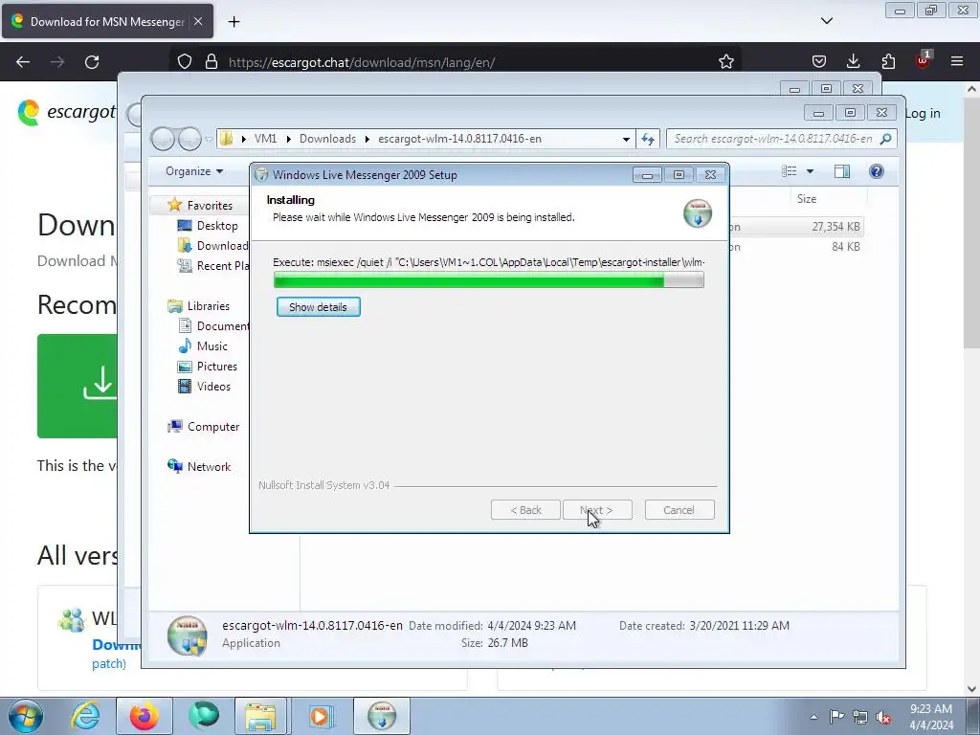Expand the arrow after the Downloads breadcrumb
Image resolution: width=980 pixels, height=735 pixels.
point(367,139)
